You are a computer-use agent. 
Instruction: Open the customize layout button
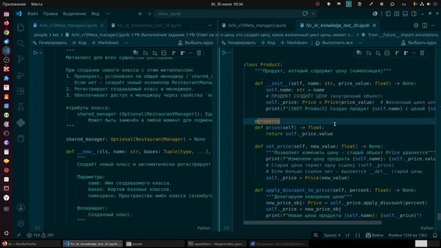[397, 14]
